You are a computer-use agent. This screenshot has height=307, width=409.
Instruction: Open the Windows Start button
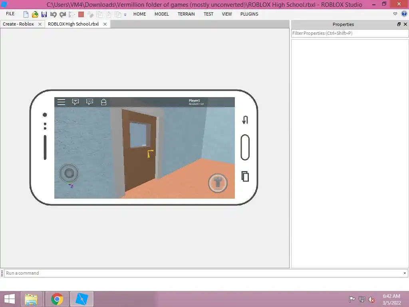pyautogui.click(x=10, y=299)
